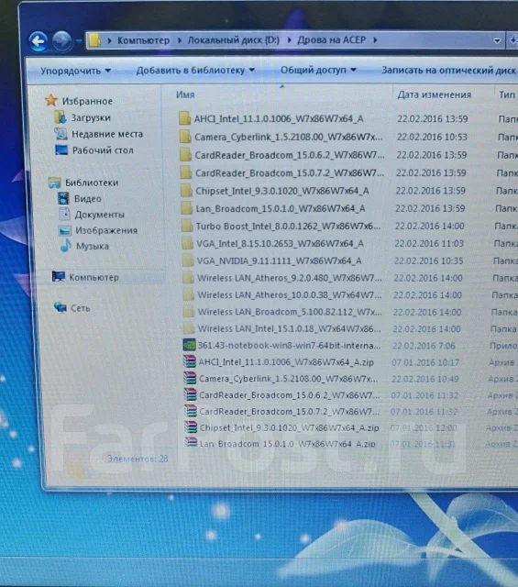Open 'Загрузки' in the navigation pane
This screenshot has height=587, width=518.
[91, 117]
